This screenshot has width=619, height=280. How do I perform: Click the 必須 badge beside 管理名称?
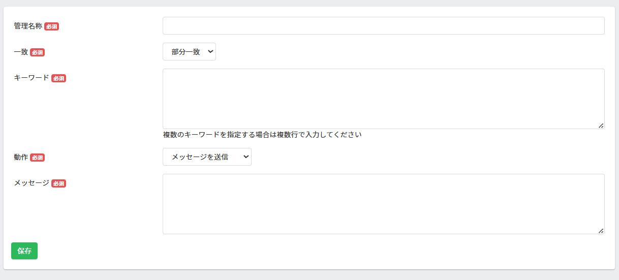tap(51, 26)
